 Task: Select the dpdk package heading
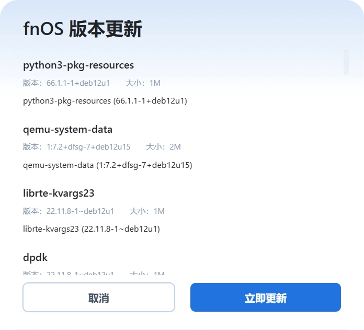tap(36, 257)
